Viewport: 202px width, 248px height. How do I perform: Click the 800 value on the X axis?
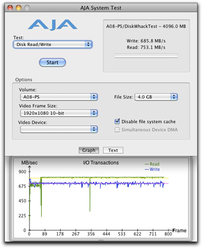(168, 234)
